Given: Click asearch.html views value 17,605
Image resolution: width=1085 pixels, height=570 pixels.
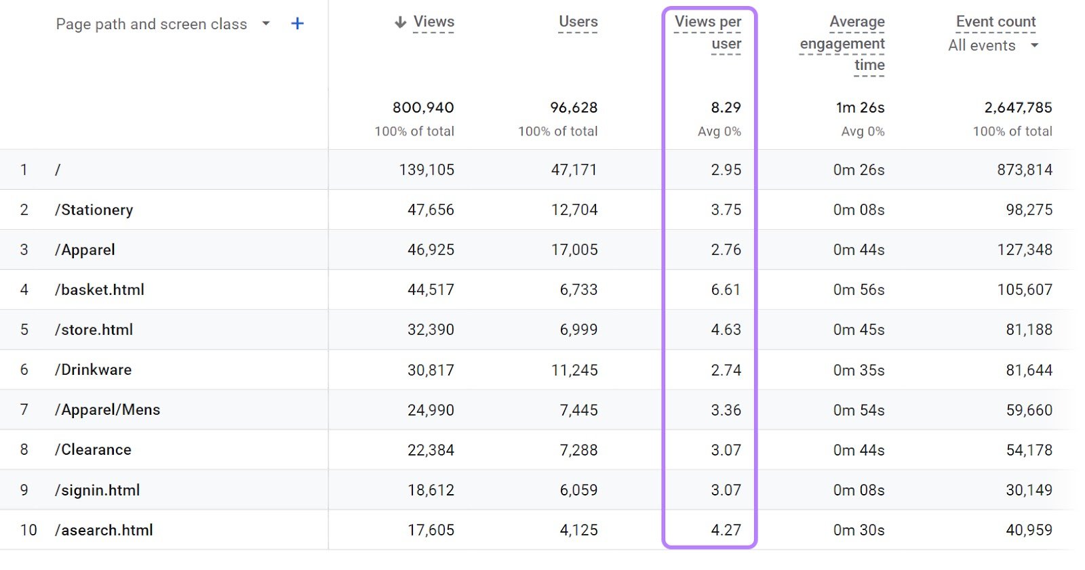Looking at the screenshot, I should click(431, 530).
